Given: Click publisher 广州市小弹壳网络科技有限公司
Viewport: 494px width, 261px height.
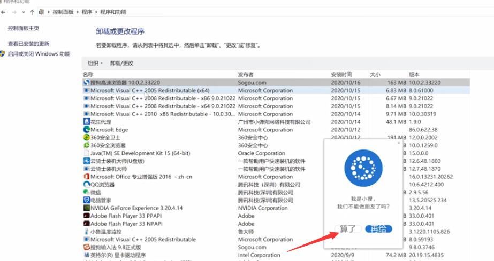Looking at the screenshot, I should pyautogui.click(x=274, y=122).
